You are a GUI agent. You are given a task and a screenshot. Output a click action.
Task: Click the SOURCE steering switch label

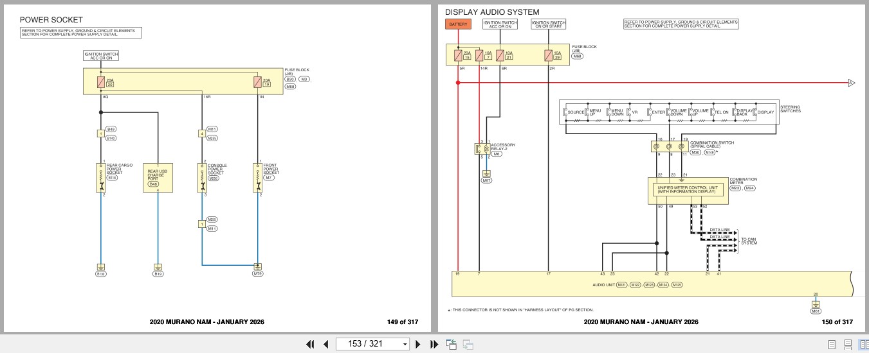click(x=576, y=112)
